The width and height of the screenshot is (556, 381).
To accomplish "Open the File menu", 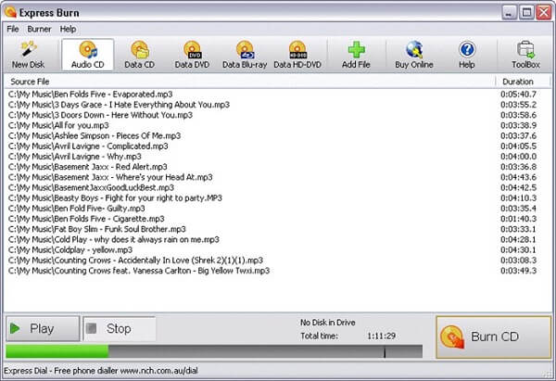I will (x=13, y=29).
